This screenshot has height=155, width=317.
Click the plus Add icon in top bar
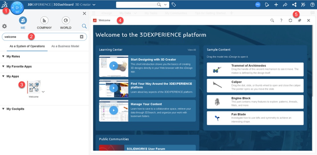pyautogui.click(x=276, y=5)
